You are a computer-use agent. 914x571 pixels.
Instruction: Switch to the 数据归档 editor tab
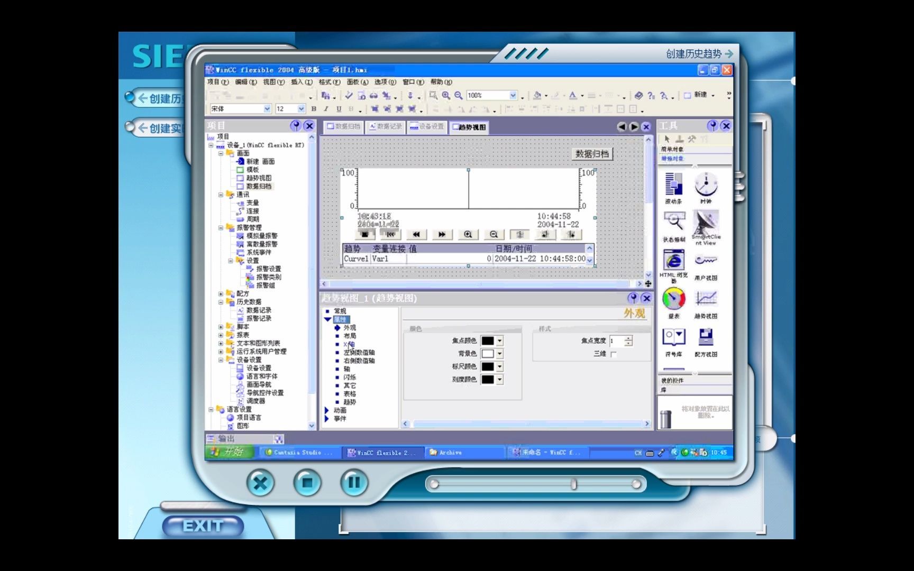pyautogui.click(x=343, y=127)
